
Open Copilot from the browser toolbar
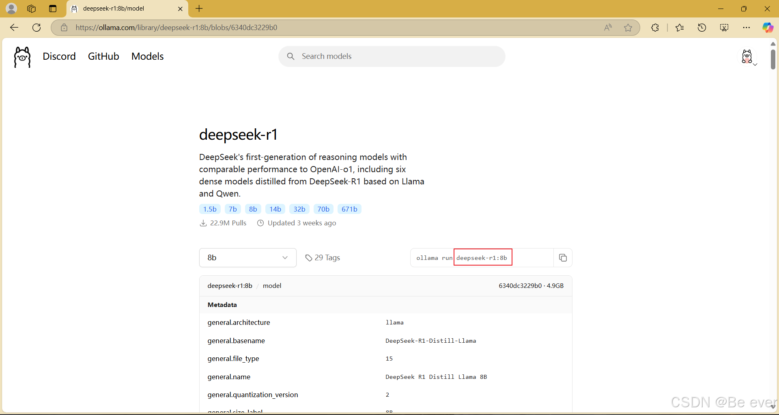(x=768, y=27)
